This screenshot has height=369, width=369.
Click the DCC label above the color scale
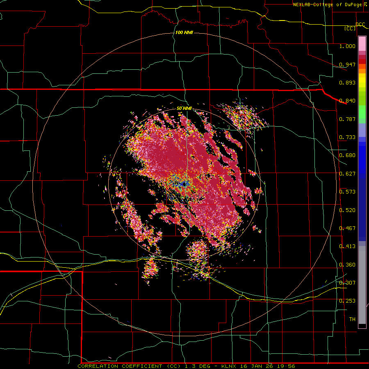click(x=360, y=25)
